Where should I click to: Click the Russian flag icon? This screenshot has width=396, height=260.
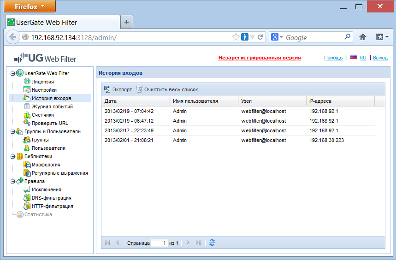(x=353, y=57)
